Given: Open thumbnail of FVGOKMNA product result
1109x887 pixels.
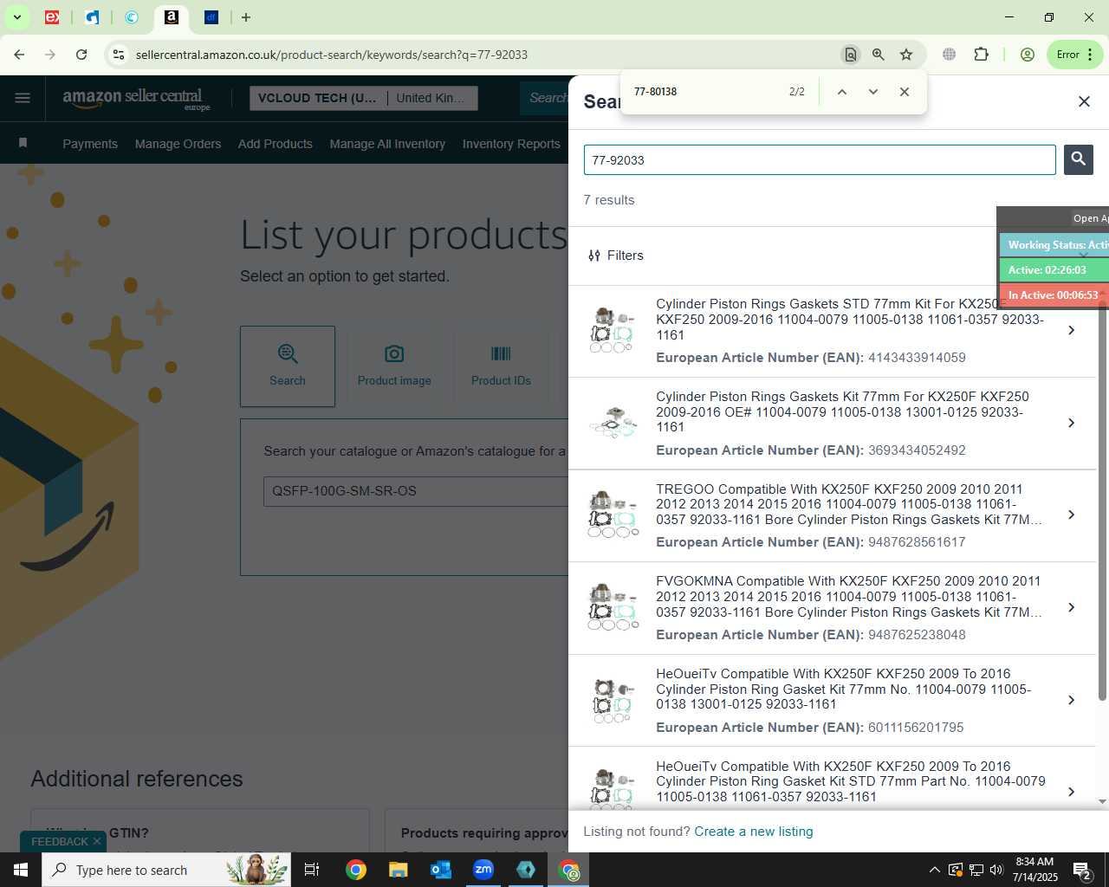Looking at the screenshot, I should [613, 607].
